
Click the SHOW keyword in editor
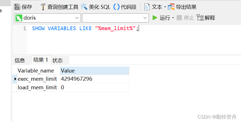[38, 28]
